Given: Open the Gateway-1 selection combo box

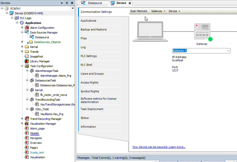Looking at the screenshot, I should (x=201, y=51).
